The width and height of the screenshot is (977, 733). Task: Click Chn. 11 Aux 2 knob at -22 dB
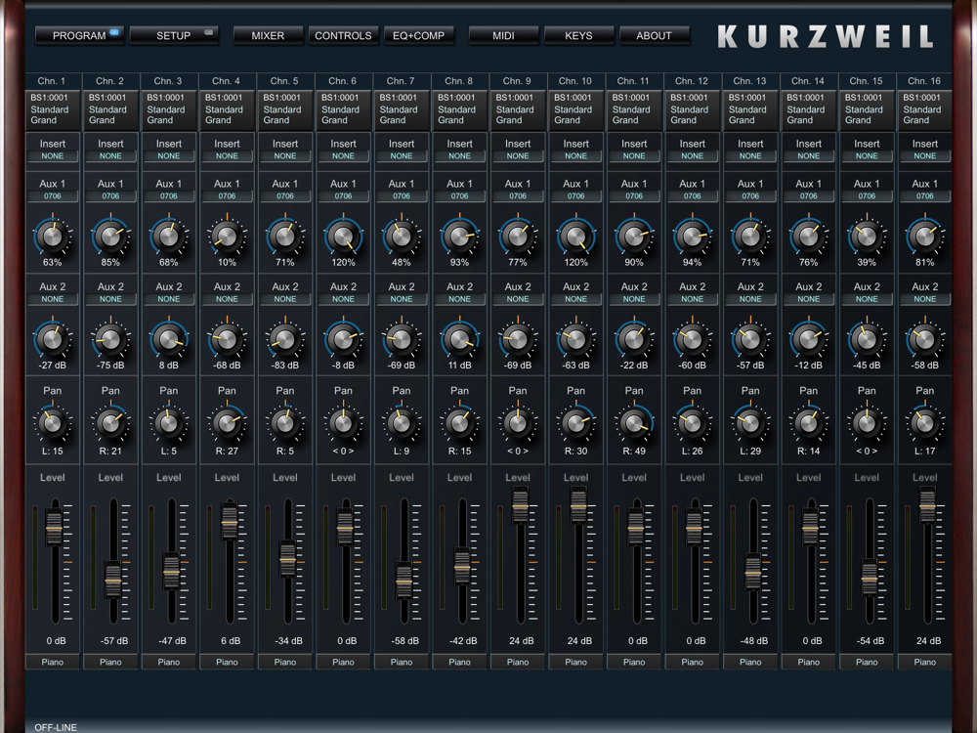[634, 340]
